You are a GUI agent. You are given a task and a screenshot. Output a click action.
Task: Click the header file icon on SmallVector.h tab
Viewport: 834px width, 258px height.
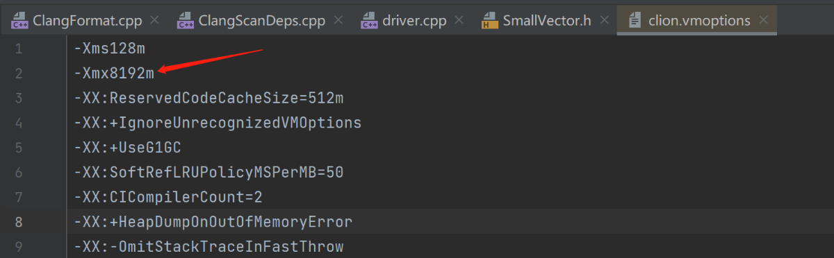click(x=489, y=21)
